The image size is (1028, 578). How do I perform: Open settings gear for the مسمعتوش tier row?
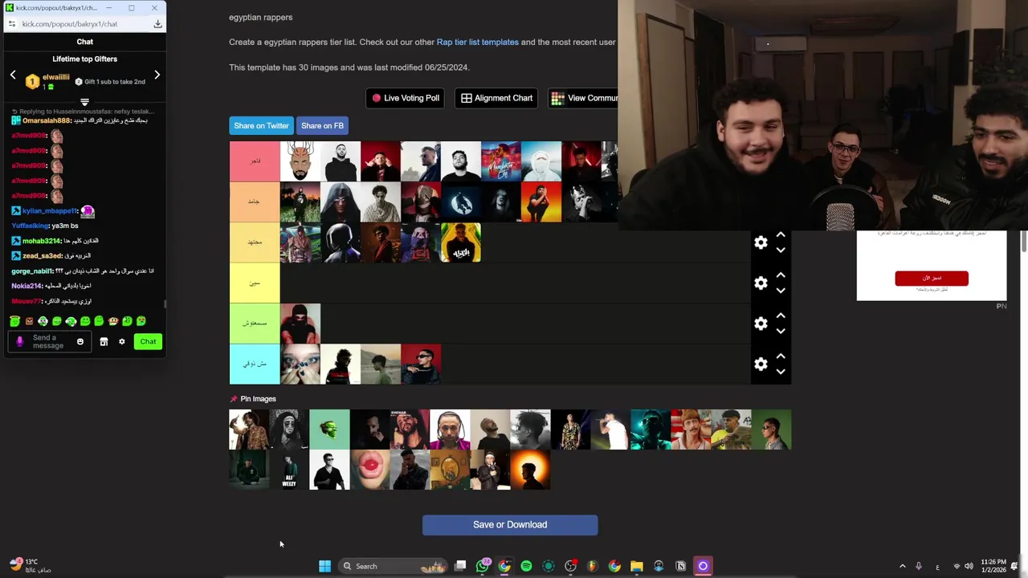[x=761, y=324]
